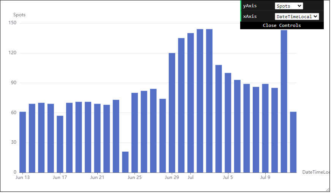Click the Close Controls button

282,25
